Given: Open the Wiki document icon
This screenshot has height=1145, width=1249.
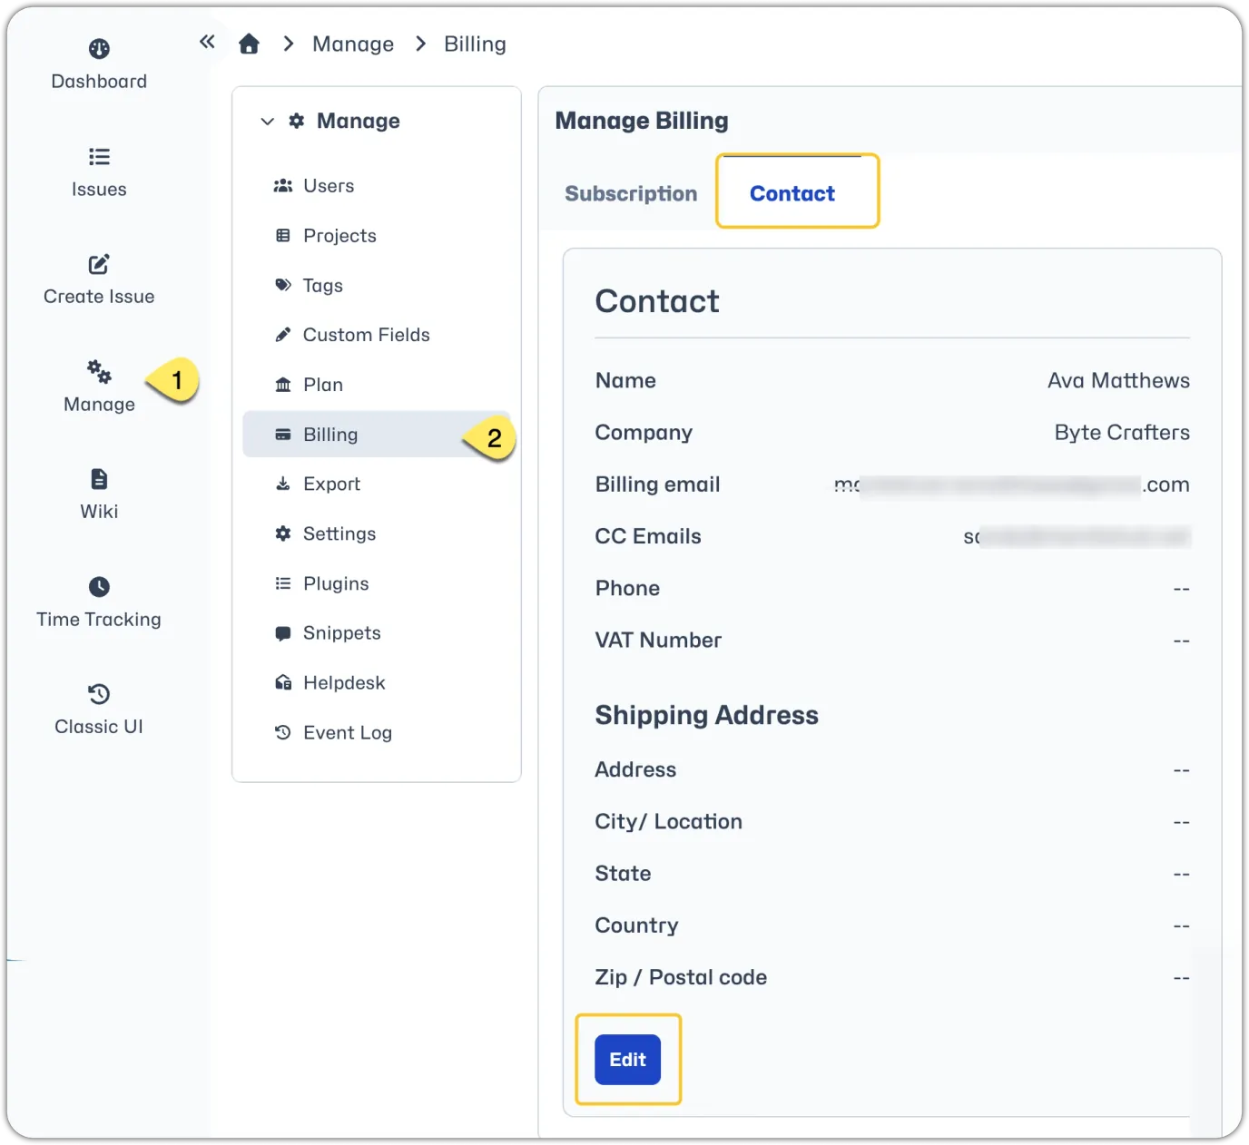Looking at the screenshot, I should click(99, 479).
